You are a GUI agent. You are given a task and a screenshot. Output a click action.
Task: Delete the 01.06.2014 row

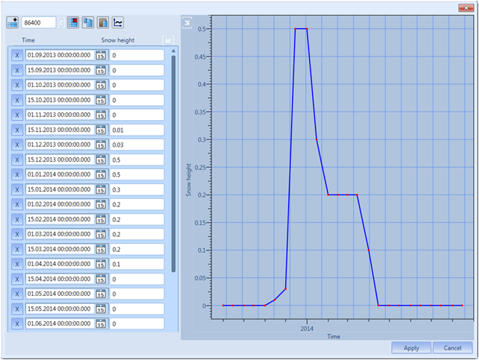[17, 323]
